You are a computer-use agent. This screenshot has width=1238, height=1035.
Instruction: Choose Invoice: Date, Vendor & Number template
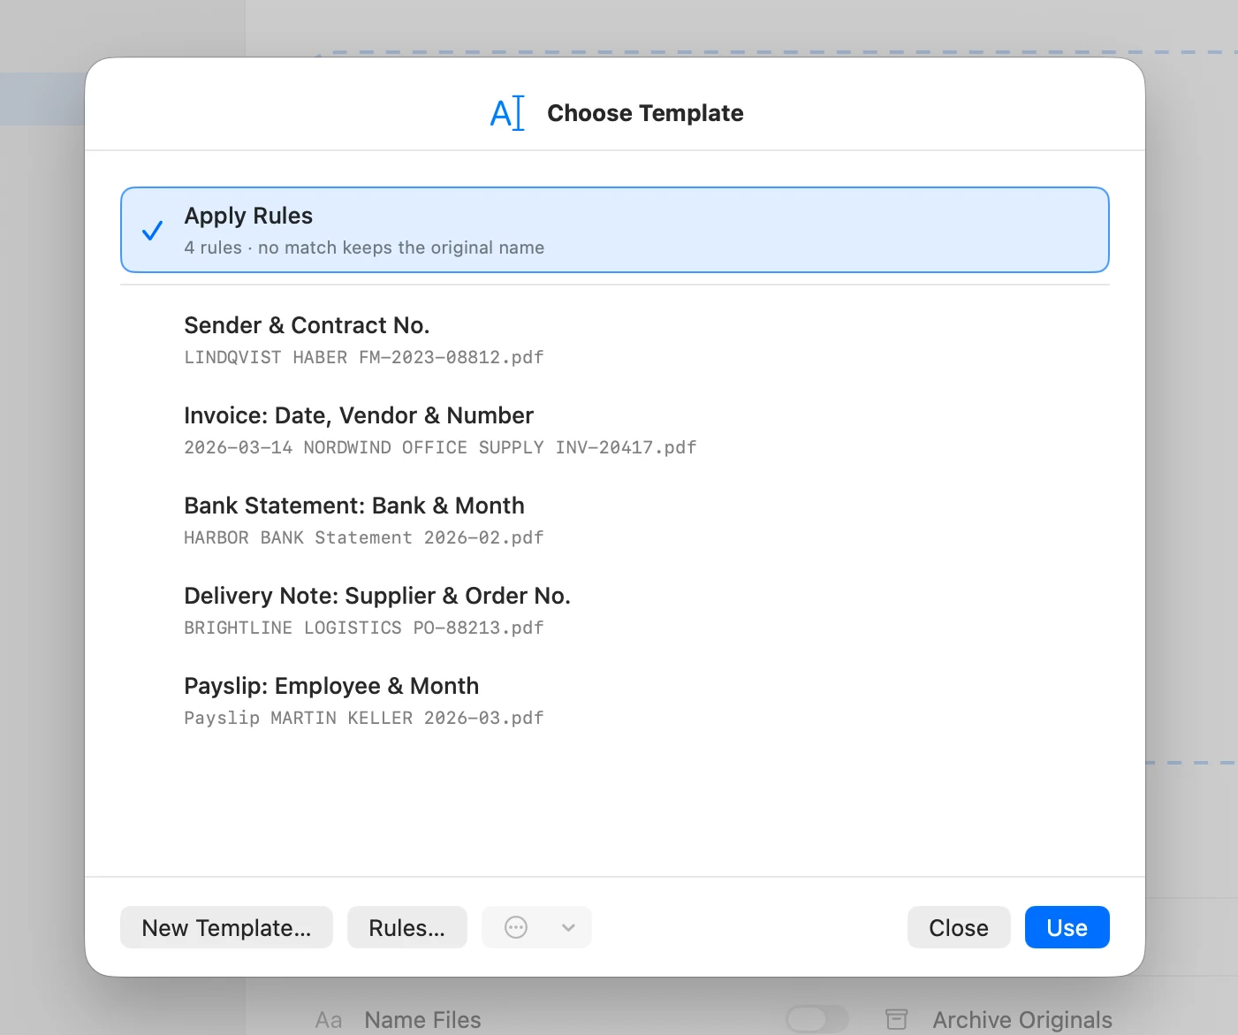click(614, 430)
